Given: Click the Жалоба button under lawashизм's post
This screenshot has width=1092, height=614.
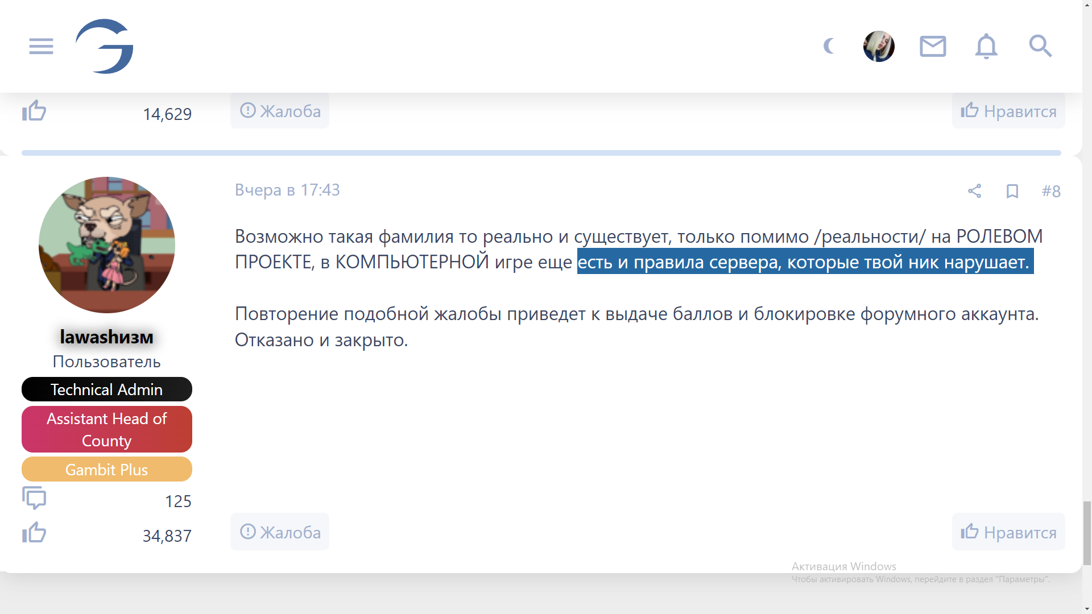Looking at the screenshot, I should (x=280, y=532).
